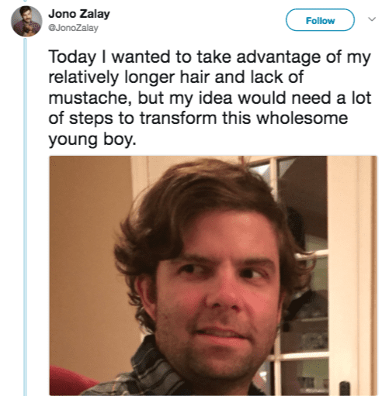Open the attached photo in the tweet
This screenshot has width=382, height=396.
pos(213,275)
